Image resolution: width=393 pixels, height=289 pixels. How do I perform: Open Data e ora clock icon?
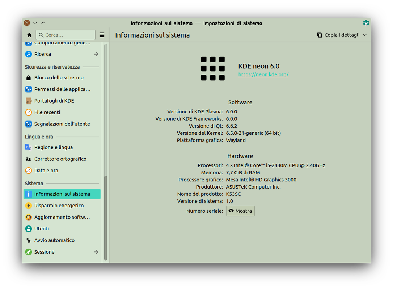click(x=29, y=171)
